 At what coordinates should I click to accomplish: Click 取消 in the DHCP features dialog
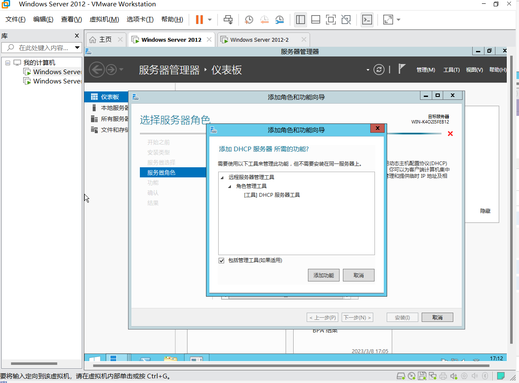pos(358,275)
